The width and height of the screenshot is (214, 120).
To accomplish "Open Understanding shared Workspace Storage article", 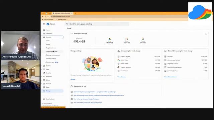I will pos(95,92).
